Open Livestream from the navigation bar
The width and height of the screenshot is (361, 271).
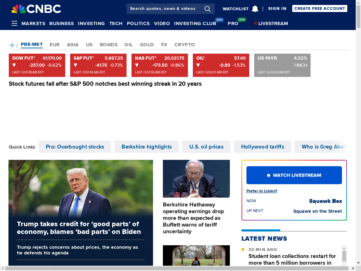coord(273,24)
